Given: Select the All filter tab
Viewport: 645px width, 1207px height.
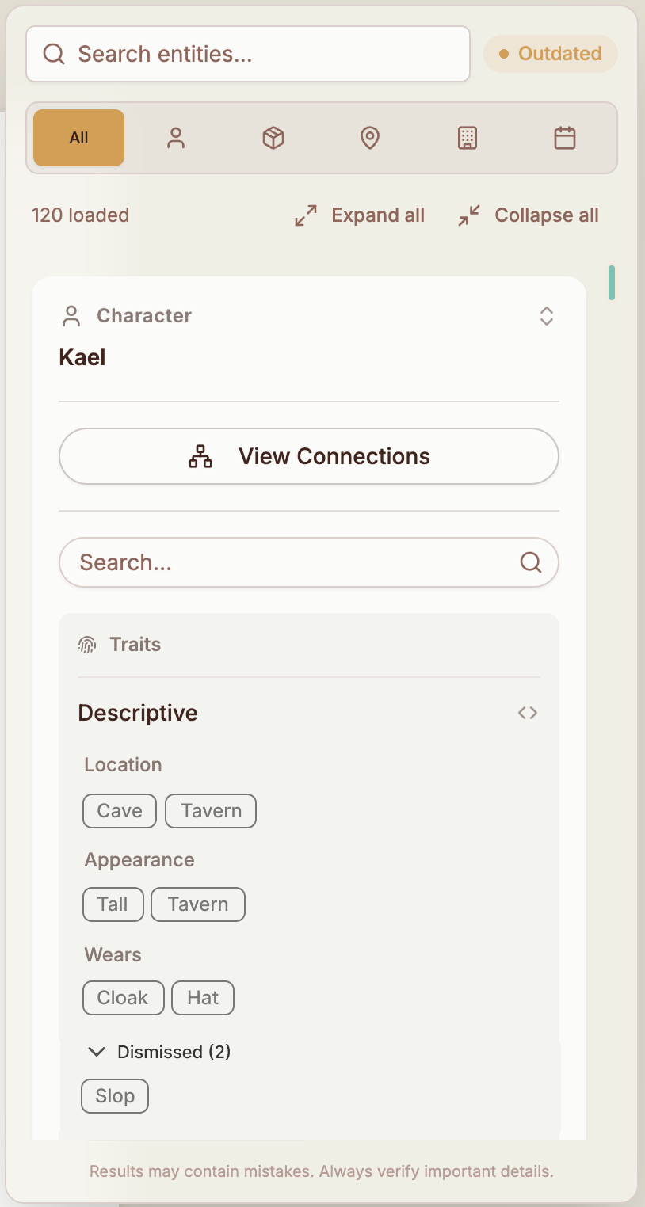Looking at the screenshot, I should (78, 138).
